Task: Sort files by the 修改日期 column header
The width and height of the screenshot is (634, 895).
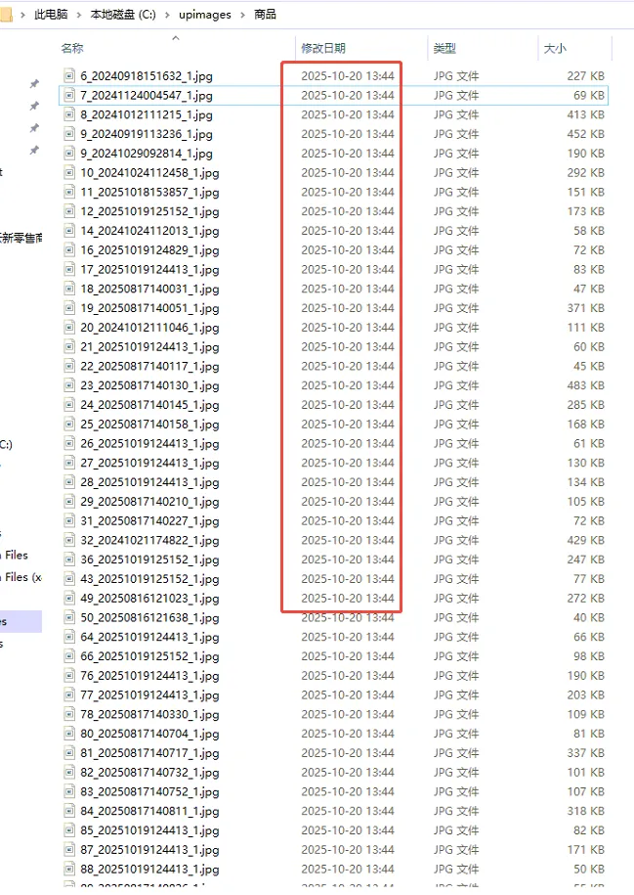Action: click(322, 48)
